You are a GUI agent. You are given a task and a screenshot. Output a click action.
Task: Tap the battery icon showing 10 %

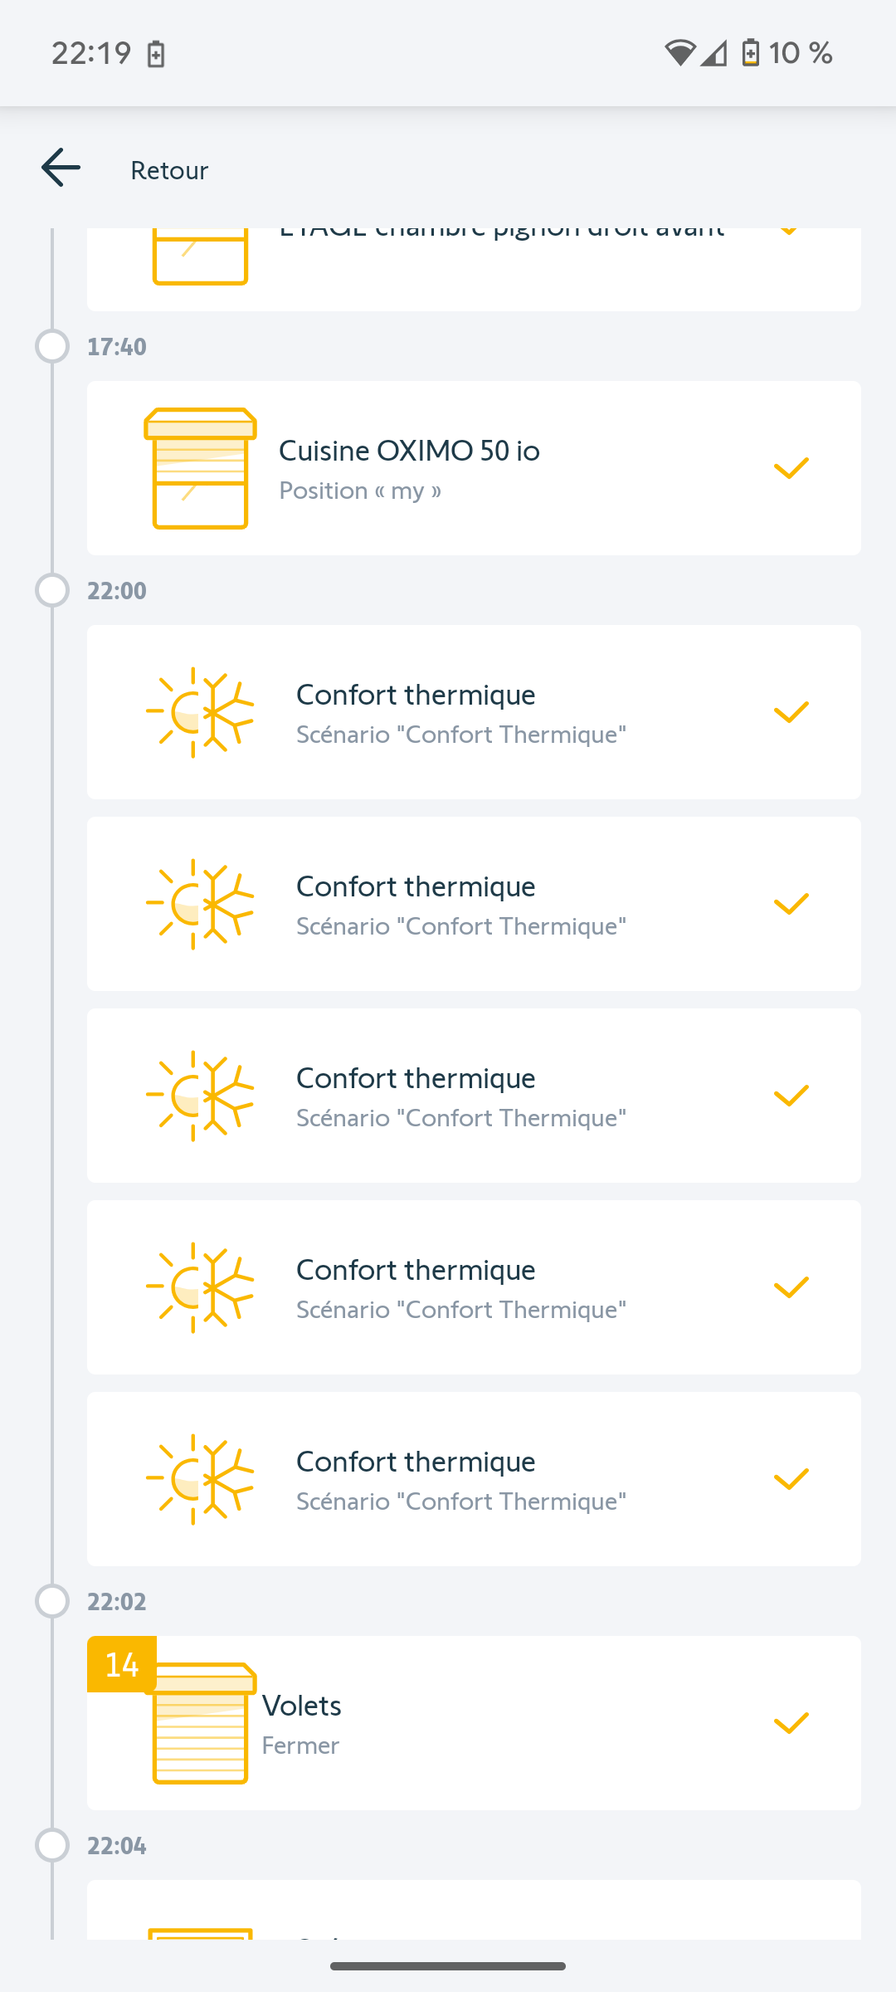click(750, 53)
